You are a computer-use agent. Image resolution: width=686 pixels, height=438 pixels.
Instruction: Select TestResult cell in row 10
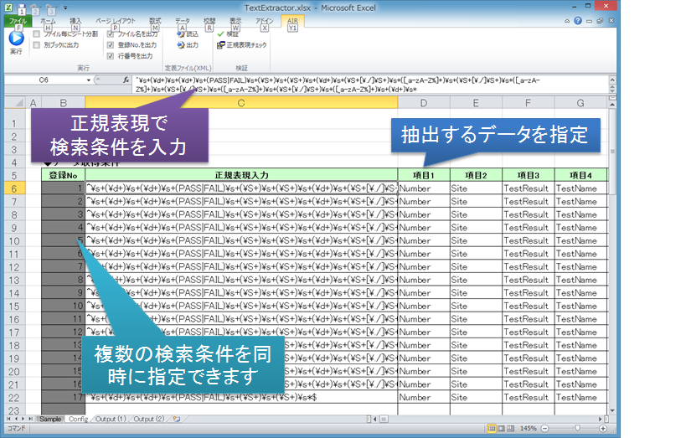coord(528,240)
